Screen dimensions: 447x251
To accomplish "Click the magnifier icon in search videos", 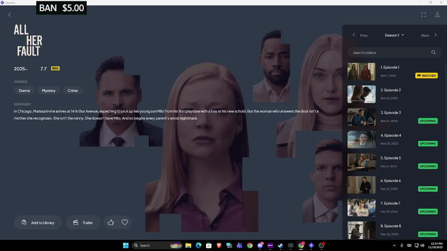I will [x=433, y=53].
